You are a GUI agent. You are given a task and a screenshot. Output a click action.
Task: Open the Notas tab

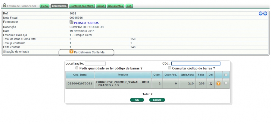(101, 6)
